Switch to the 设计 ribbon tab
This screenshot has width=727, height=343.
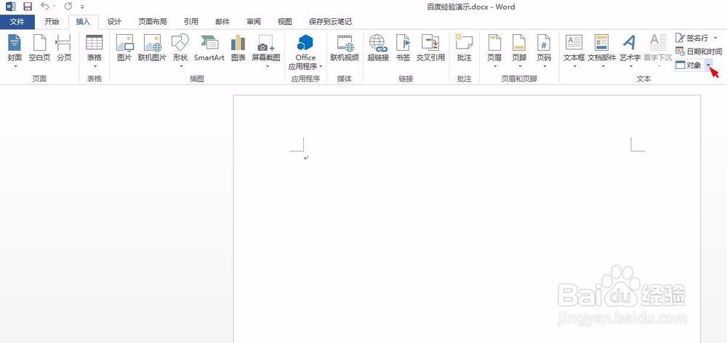(114, 21)
